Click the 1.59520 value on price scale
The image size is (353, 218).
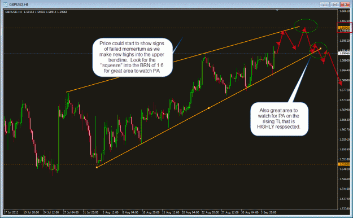[345, 41]
